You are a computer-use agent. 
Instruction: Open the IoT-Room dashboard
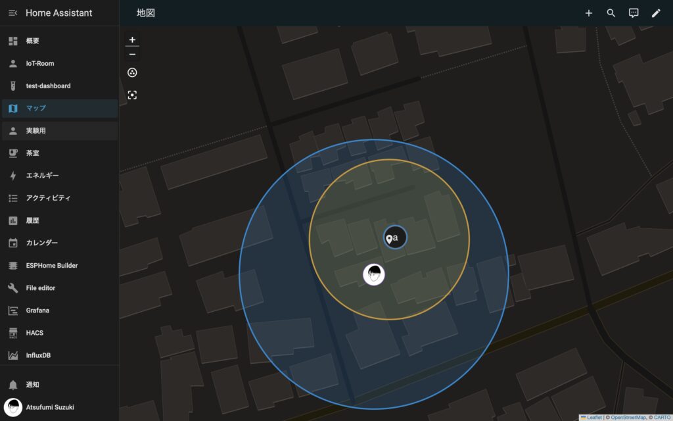pos(39,64)
